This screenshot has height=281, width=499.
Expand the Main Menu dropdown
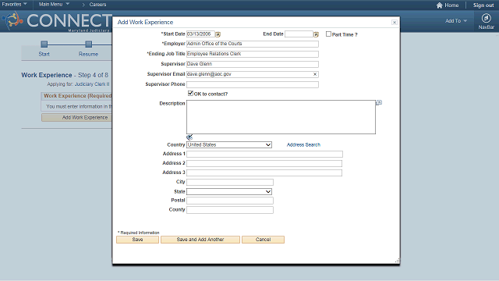coord(54,4)
